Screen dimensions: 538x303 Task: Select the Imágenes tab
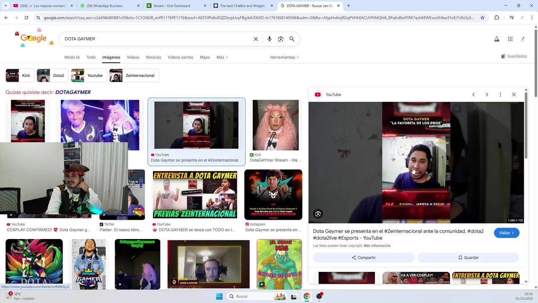click(111, 57)
